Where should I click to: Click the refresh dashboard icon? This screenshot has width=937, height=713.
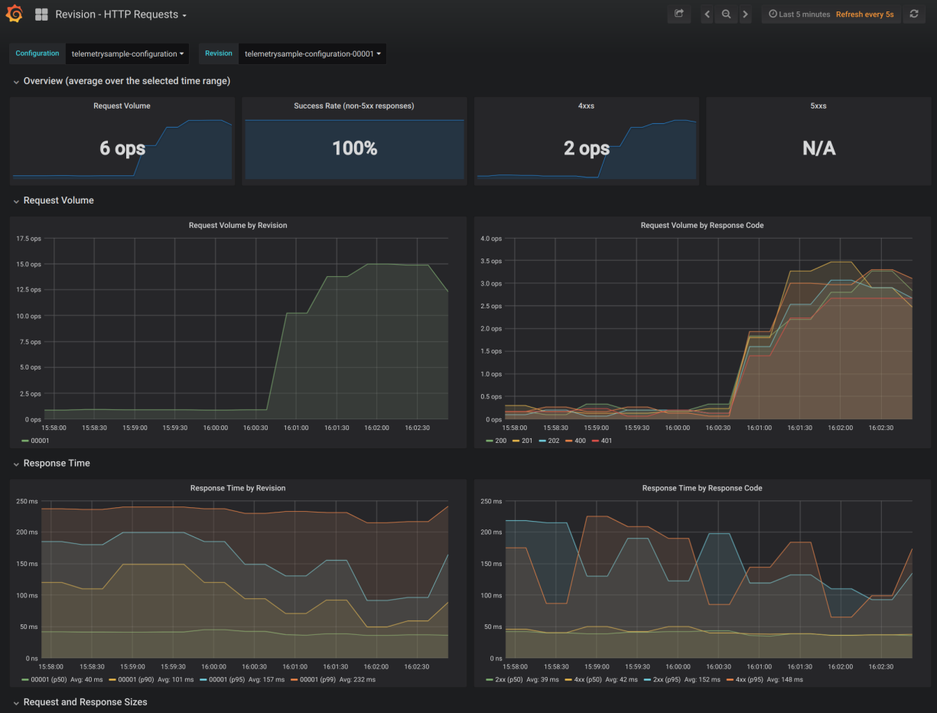(914, 14)
